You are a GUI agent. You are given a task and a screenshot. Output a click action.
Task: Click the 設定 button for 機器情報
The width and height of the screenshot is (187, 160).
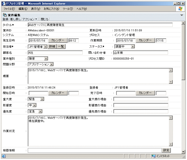166,150
